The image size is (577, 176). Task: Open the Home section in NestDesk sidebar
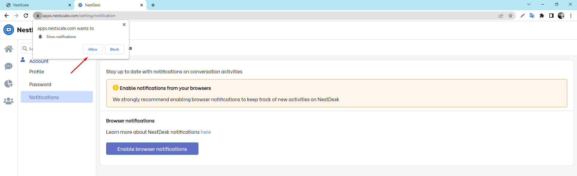[x=8, y=48]
